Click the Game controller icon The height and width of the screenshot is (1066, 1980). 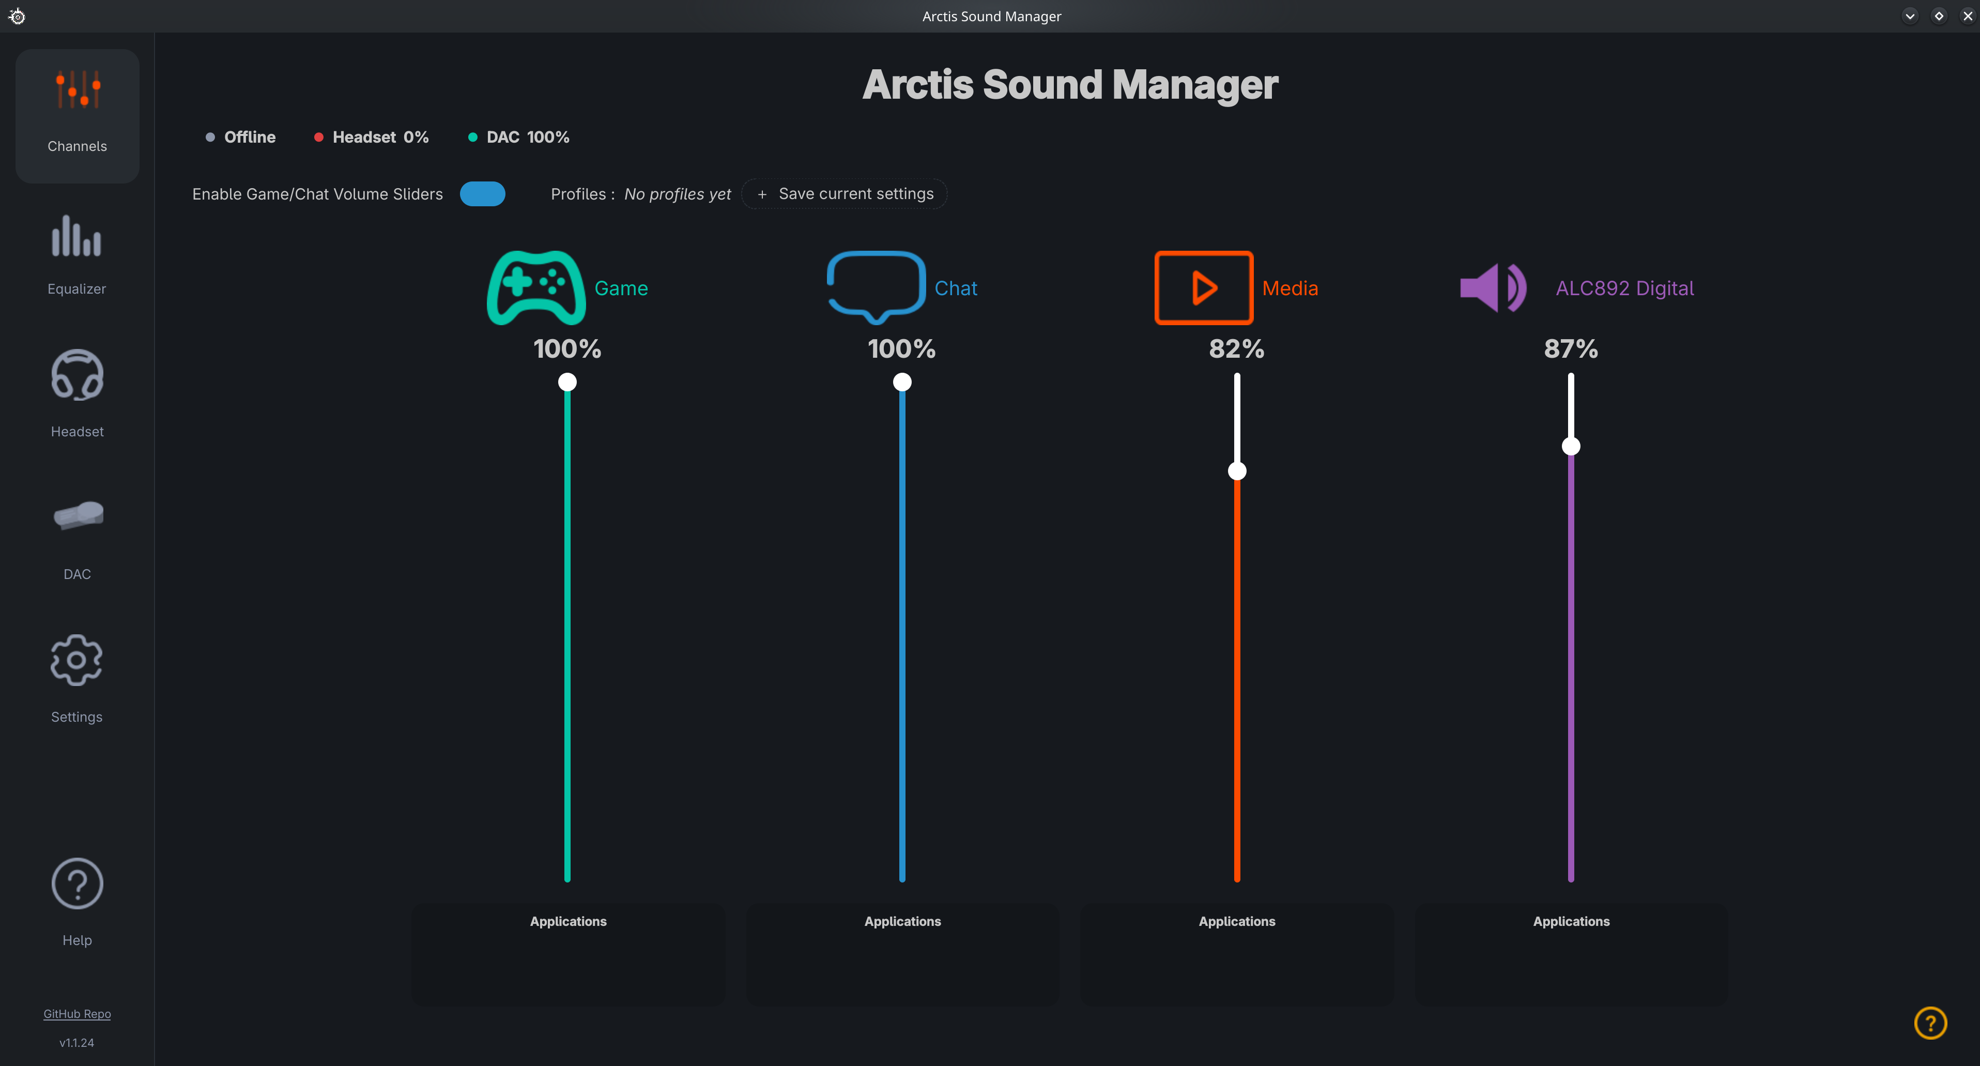click(x=536, y=288)
